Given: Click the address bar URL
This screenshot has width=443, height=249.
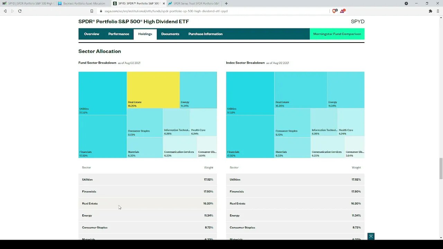Looking at the screenshot, I should (x=166, y=11).
